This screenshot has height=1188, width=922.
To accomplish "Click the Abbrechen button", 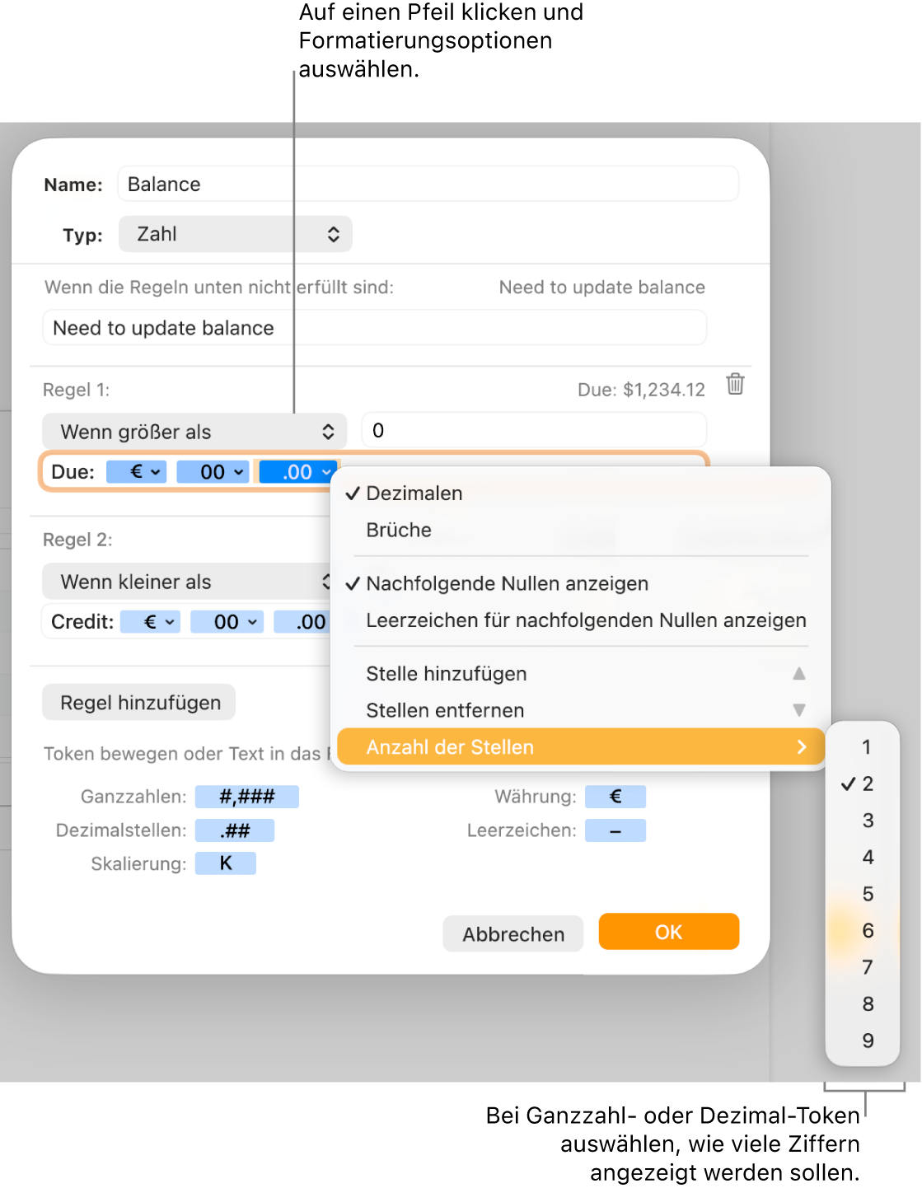I will coord(513,934).
